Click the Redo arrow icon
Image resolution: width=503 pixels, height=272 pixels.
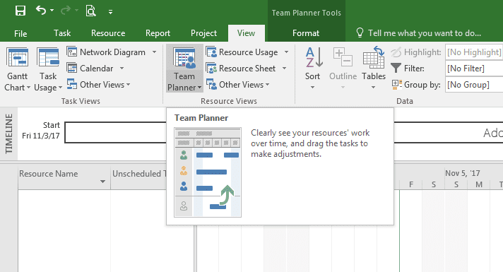66,11
